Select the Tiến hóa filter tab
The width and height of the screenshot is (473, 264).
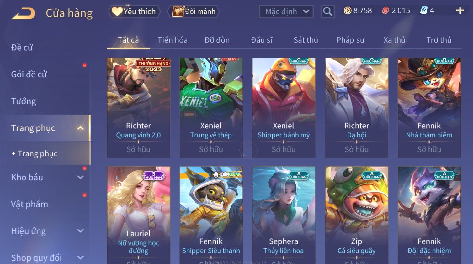[173, 40]
